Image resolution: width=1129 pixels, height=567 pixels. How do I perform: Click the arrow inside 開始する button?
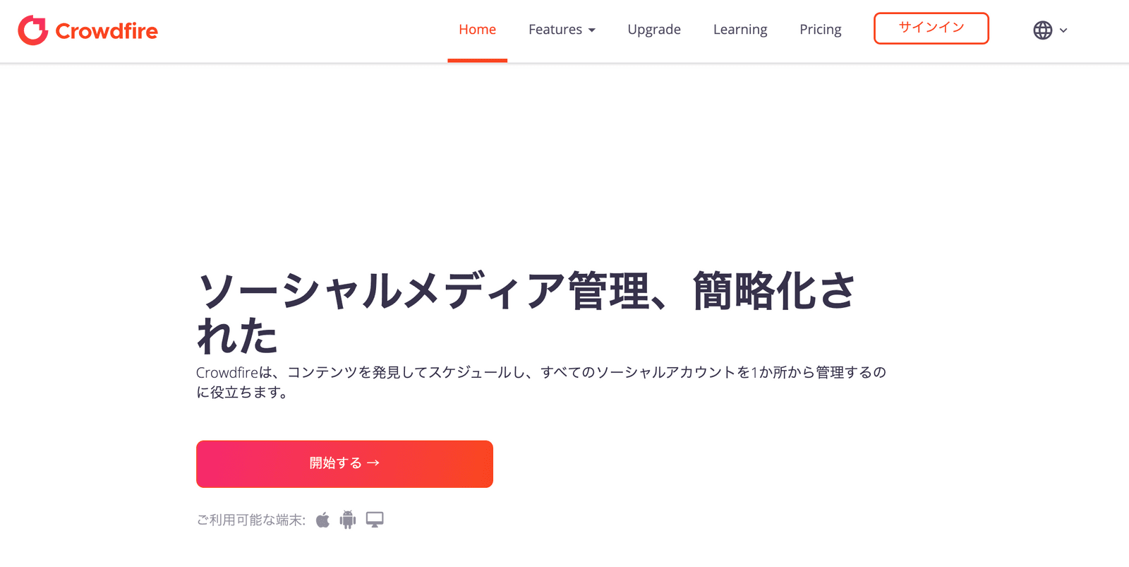(x=373, y=463)
